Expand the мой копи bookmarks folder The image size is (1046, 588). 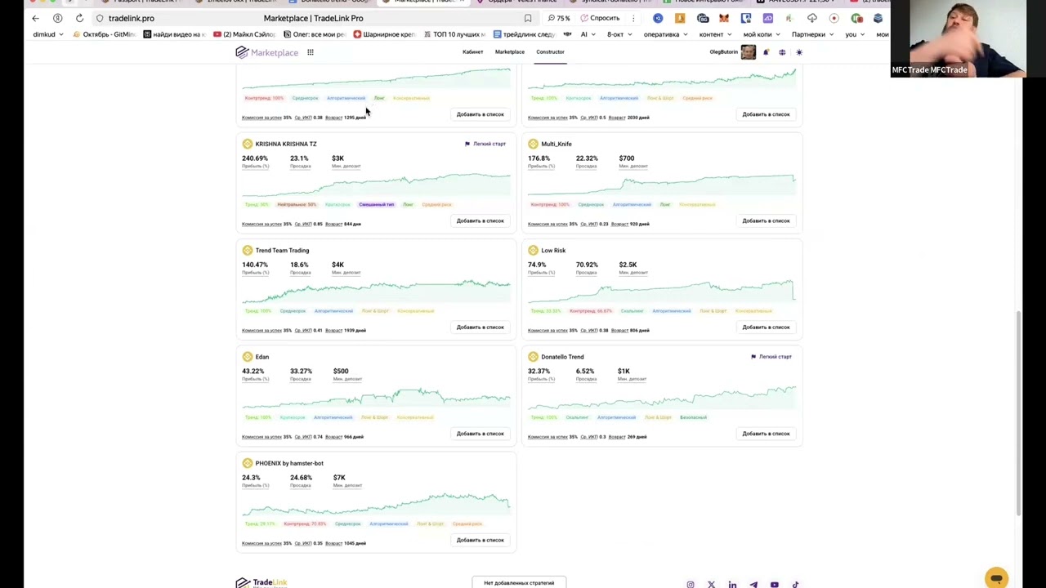(762, 34)
